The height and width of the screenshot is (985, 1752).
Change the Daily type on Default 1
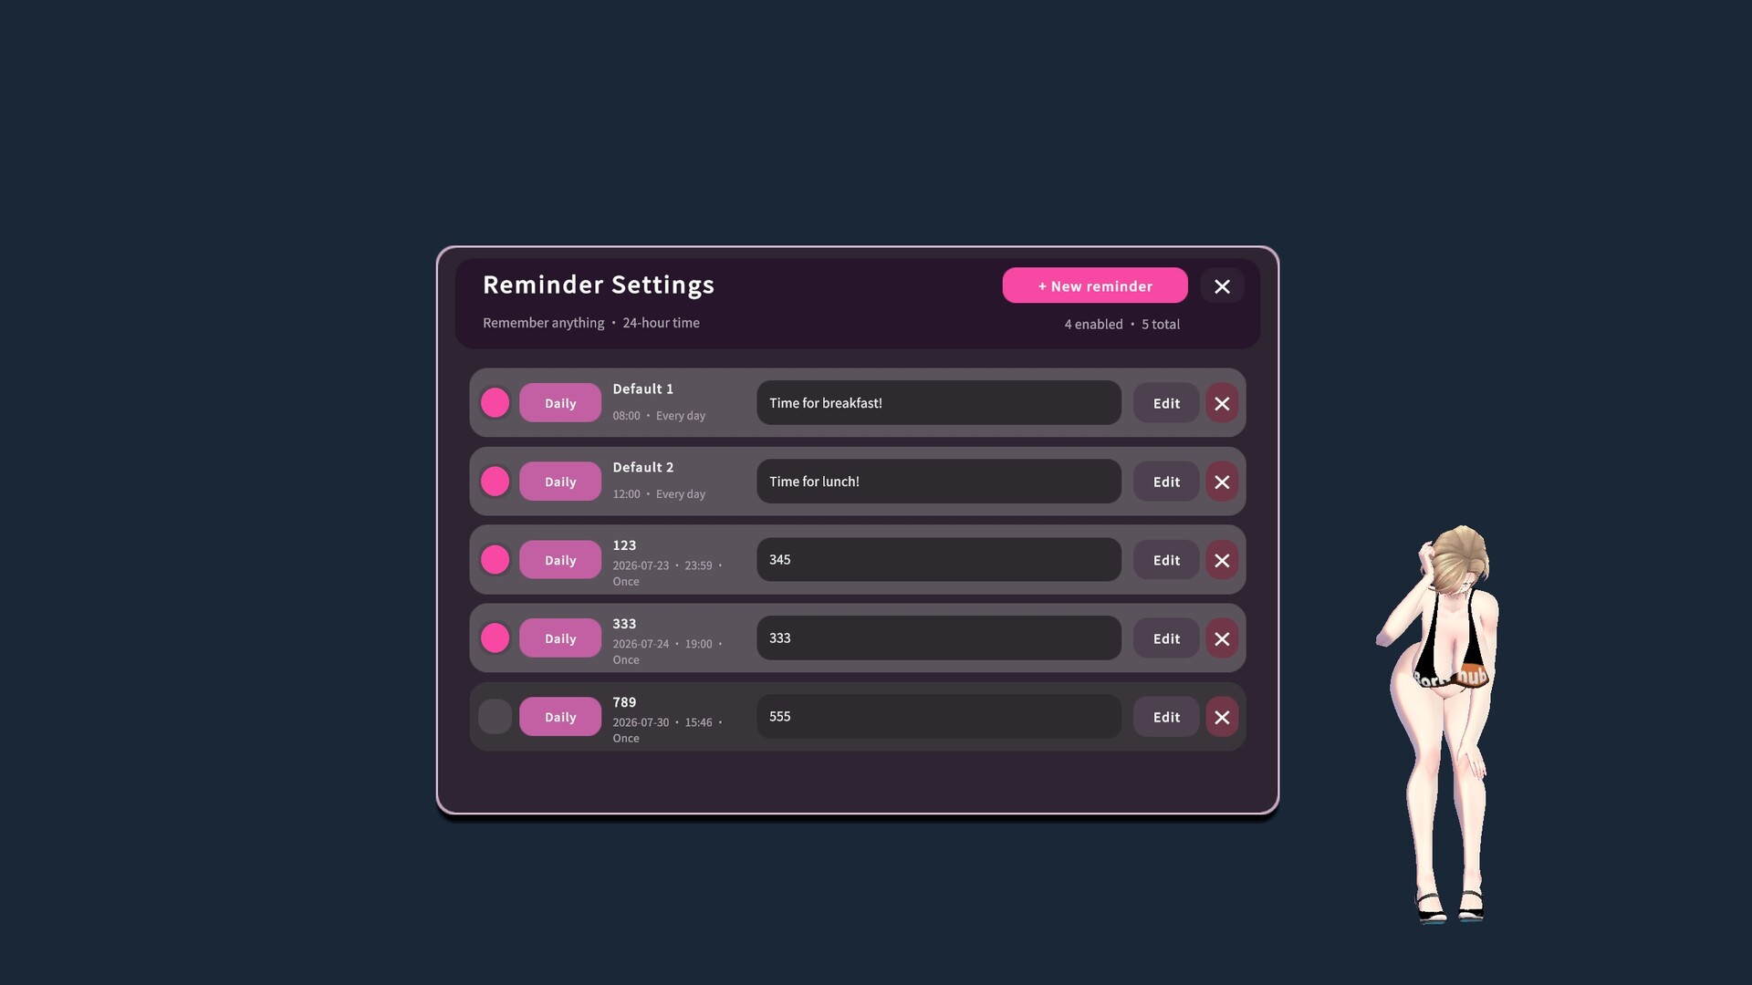pyautogui.click(x=560, y=403)
